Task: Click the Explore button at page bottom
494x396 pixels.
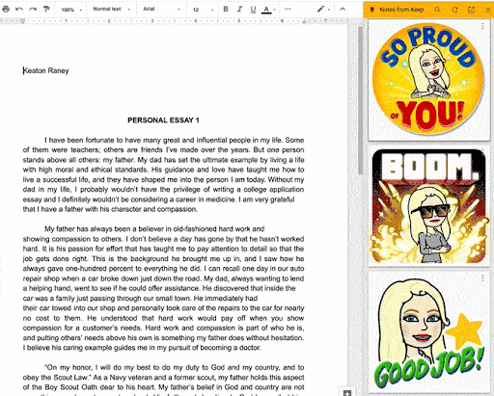Action: tap(347, 393)
